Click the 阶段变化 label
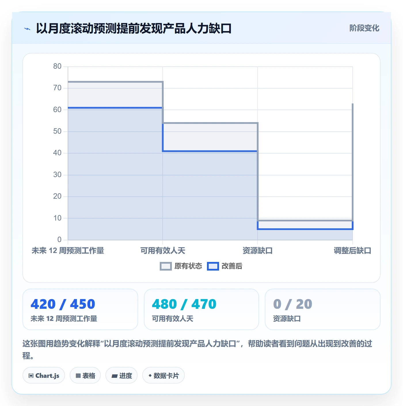The height and width of the screenshot is (406, 403). click(x=364, y=28)
